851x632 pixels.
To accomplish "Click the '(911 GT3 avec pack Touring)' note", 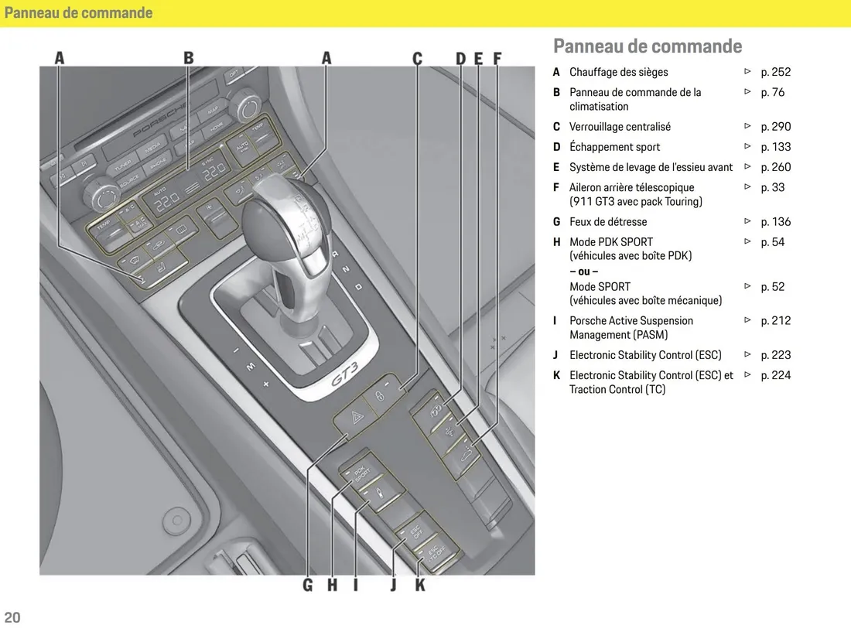I will pyautogui.click(x=635, y=202).
